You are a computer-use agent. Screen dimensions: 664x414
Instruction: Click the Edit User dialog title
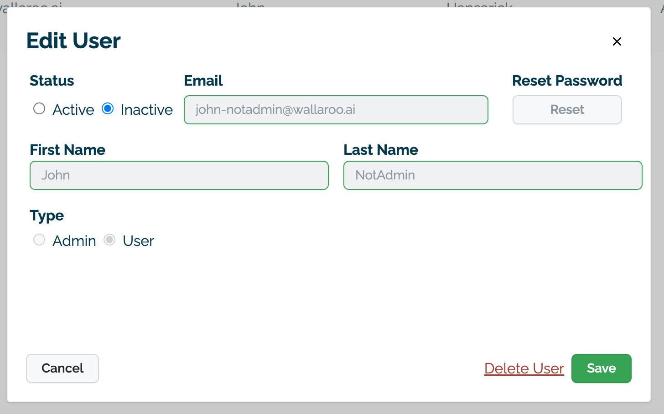click(x=73, y=41)
